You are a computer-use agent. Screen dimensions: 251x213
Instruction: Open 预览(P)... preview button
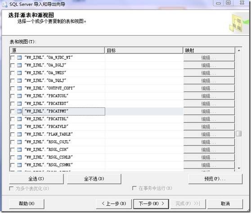point(215,179)
